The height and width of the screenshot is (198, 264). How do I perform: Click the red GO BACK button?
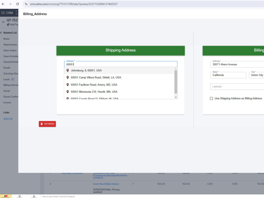pyautogui.click(x=47, y=124)
